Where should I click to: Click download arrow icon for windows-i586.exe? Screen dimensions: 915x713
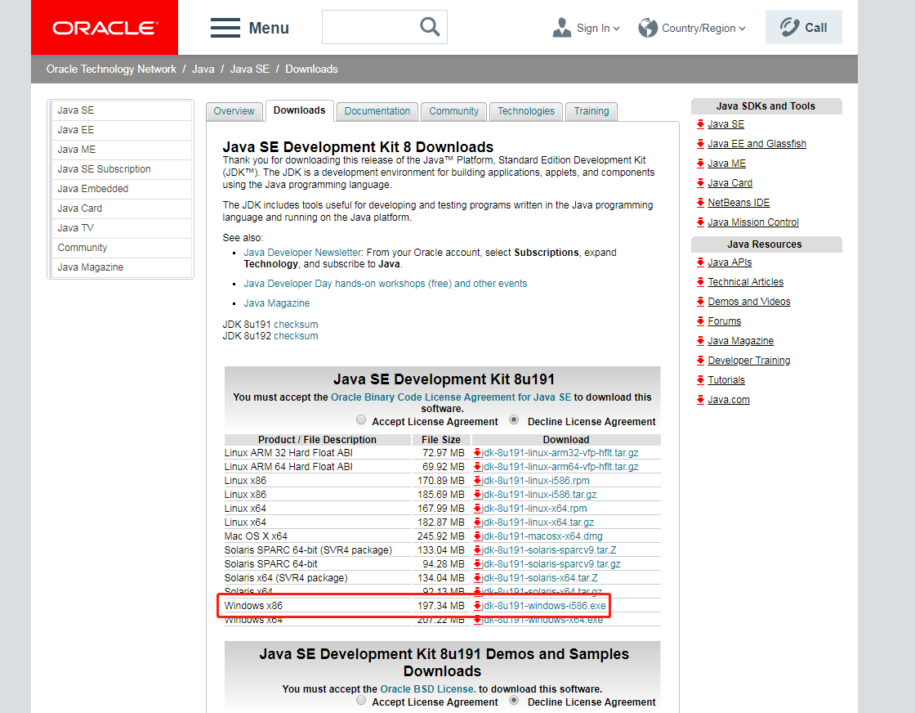[477, 606]
